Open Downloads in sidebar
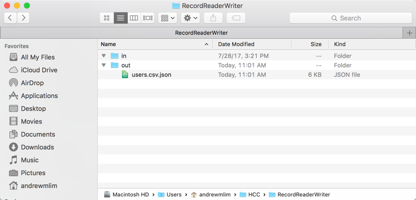The image size is (416, 200). 37,147
